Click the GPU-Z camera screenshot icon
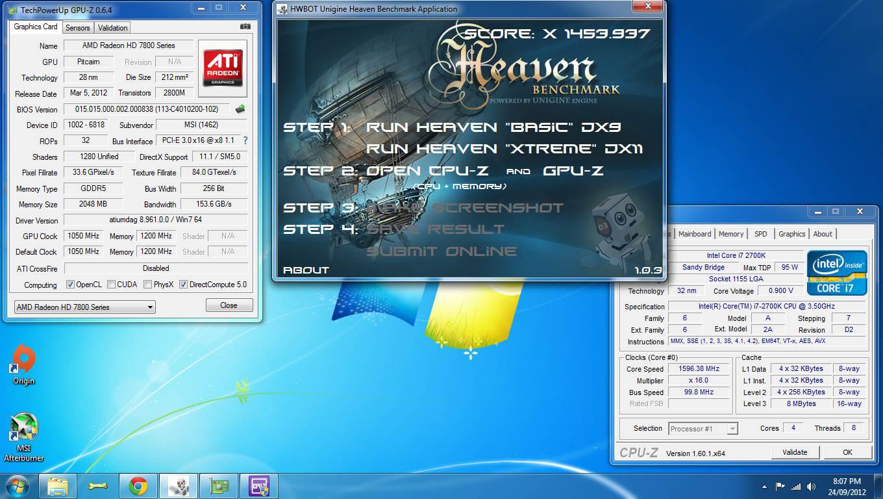 tap(245, 27)
